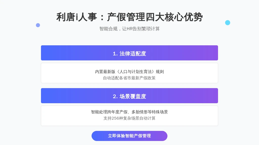259x145 pixels.
Task: Click the 四大核心优势 part of the title
Action: pyautogui.click(x=174, y=17)
